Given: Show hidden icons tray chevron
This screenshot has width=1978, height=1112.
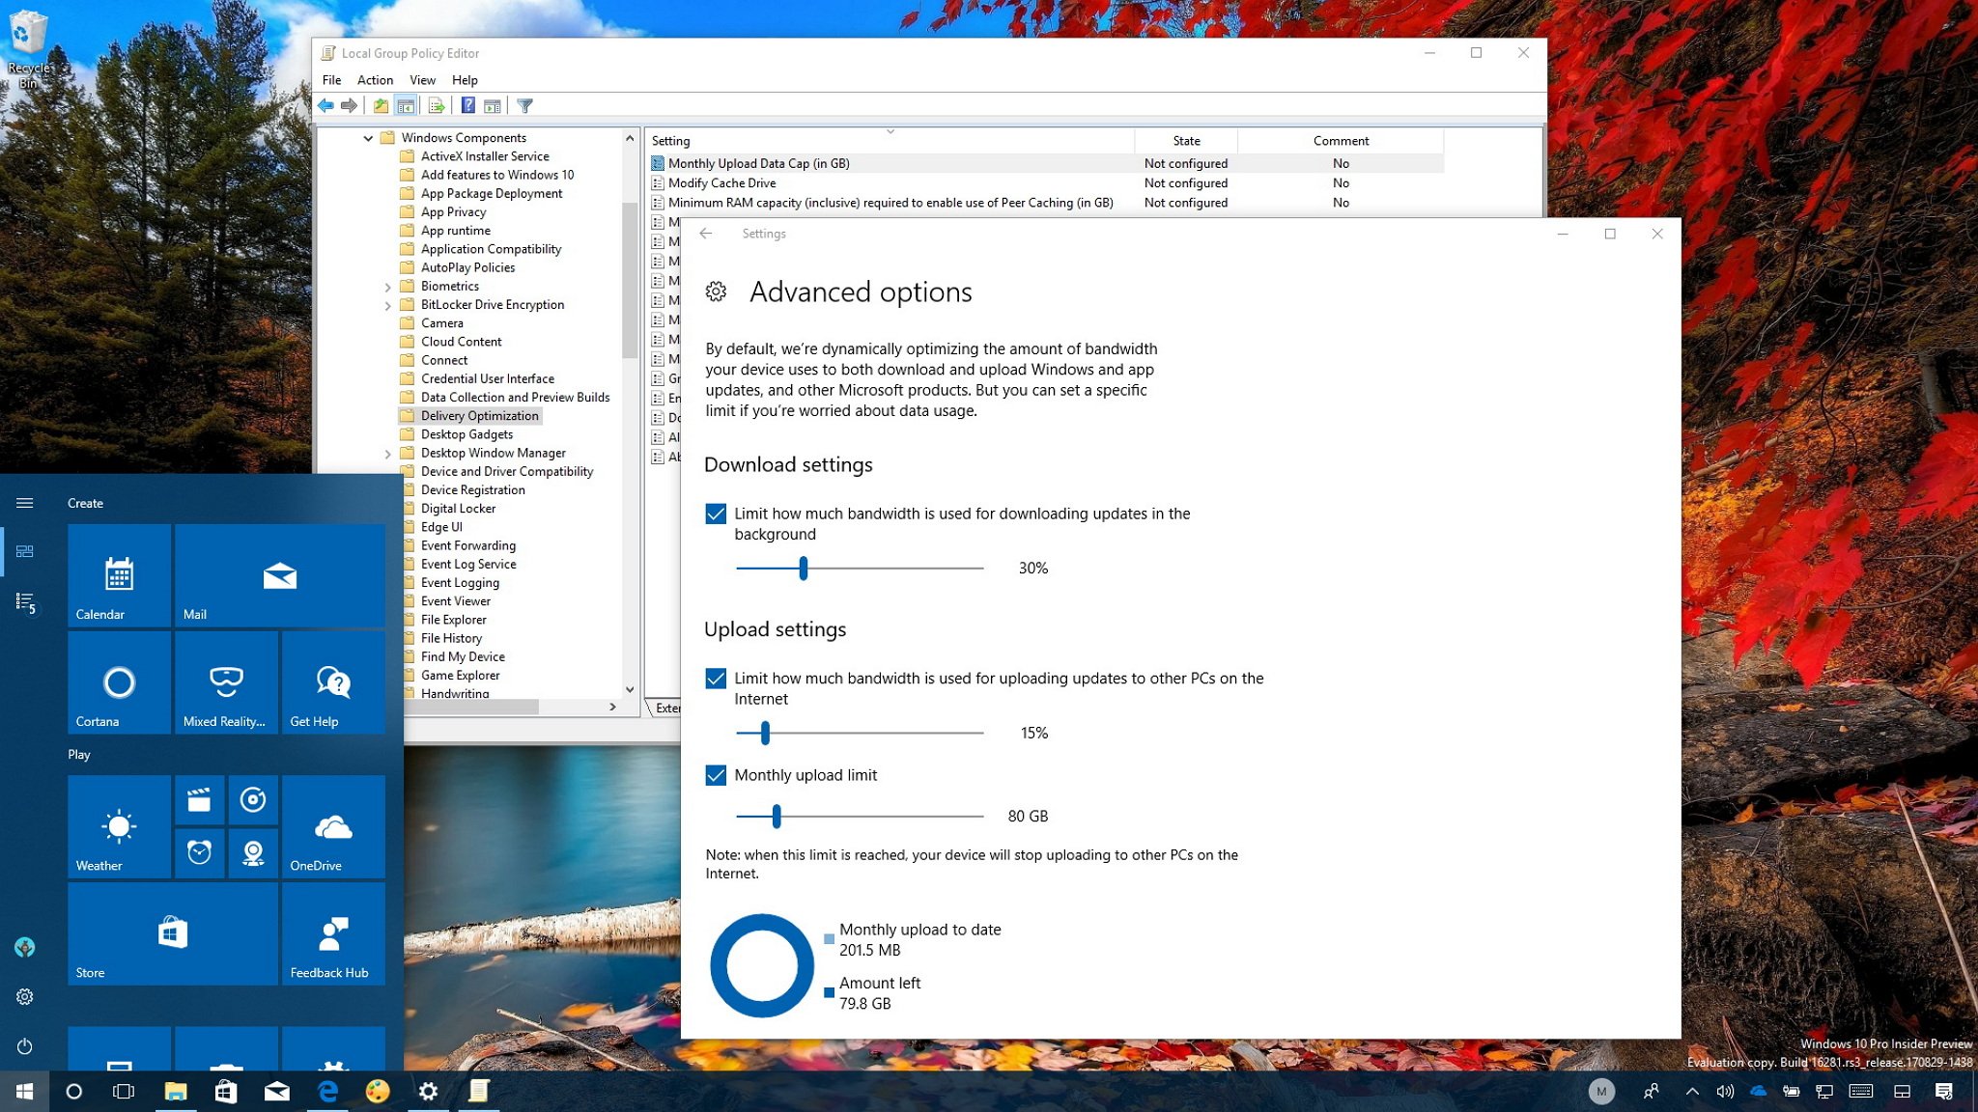Looking at the screenshot, I should point(1692,1092).
